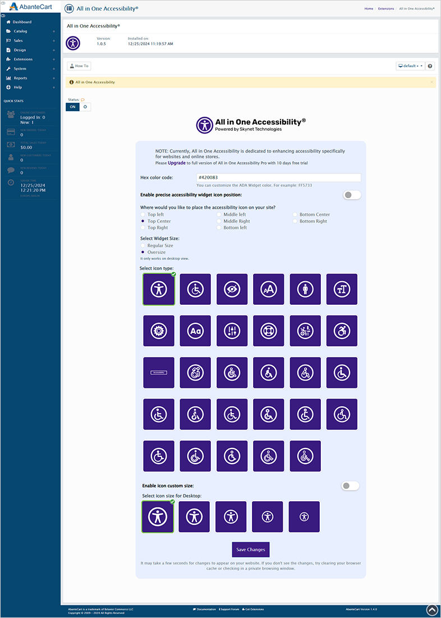Click the AbanteCart logo
The width and height of the screenshot is (441, 618).
(x=31, y=6)
